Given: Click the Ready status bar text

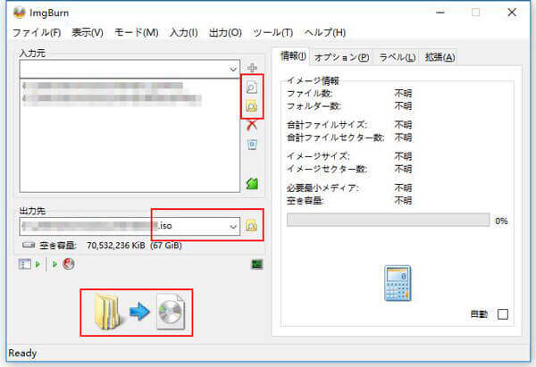Looking at the screenshot, I should (22, 353).
